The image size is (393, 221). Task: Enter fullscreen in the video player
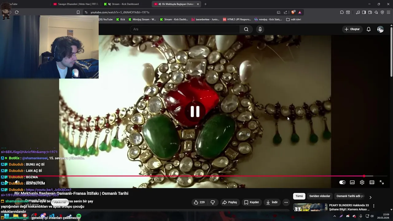coord(382,182)
